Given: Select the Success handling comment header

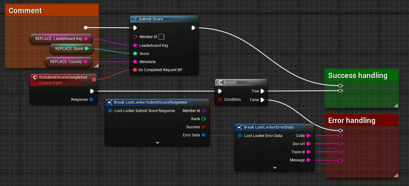Looking at the screenshot, I should click(x=362, y=76).
